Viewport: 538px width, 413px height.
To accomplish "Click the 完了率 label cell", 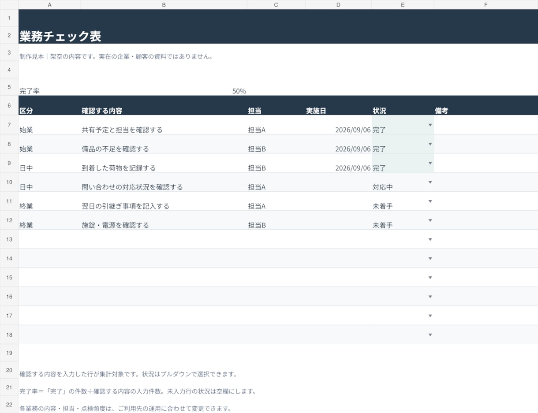I will coord(49,87).
